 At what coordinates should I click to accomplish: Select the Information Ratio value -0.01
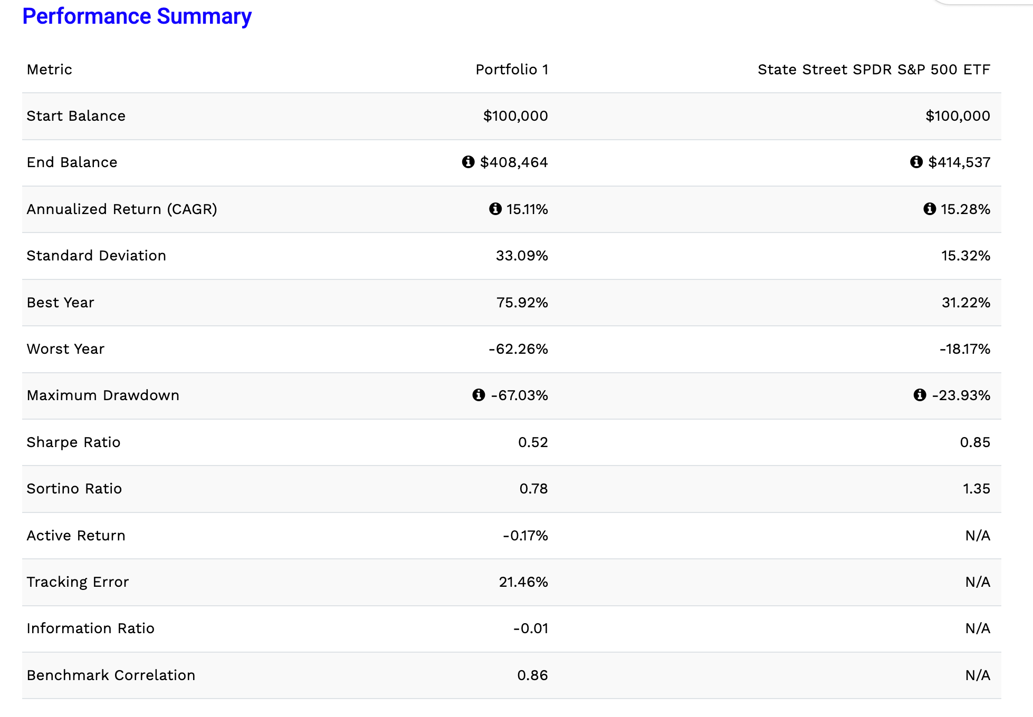531,628
